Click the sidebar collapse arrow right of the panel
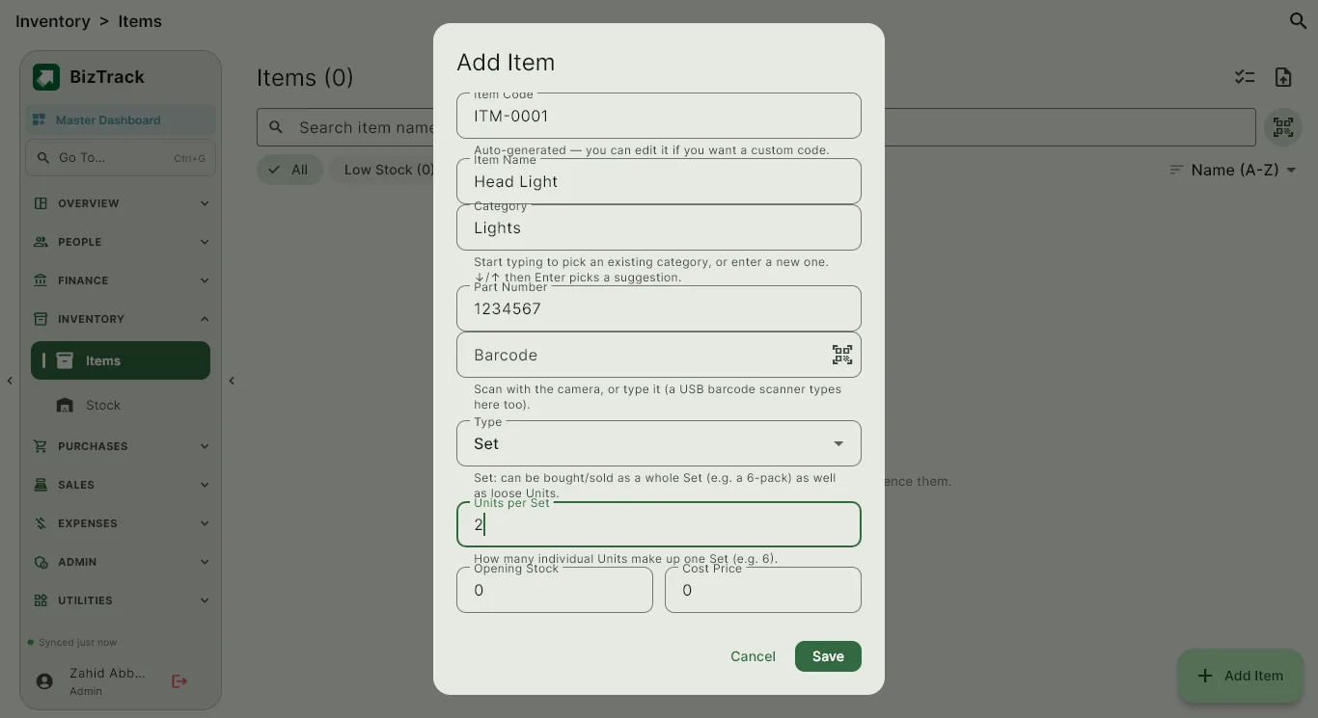The width and height of the screenshot is (1318, 718). (232, 381)
